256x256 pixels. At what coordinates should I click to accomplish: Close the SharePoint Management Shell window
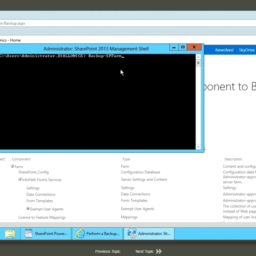(x=194, y=47)
